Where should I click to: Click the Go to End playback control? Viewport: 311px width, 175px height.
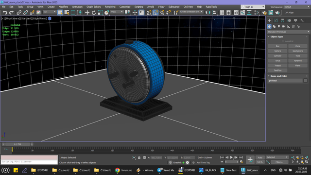241,157
